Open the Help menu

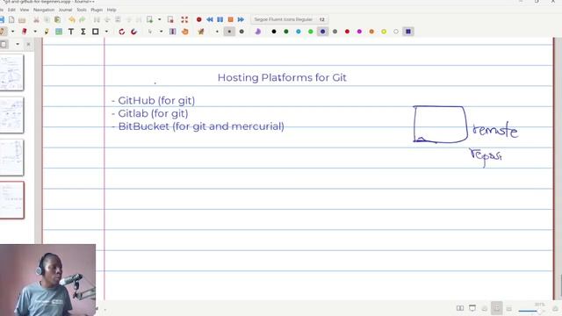(112, 10)
